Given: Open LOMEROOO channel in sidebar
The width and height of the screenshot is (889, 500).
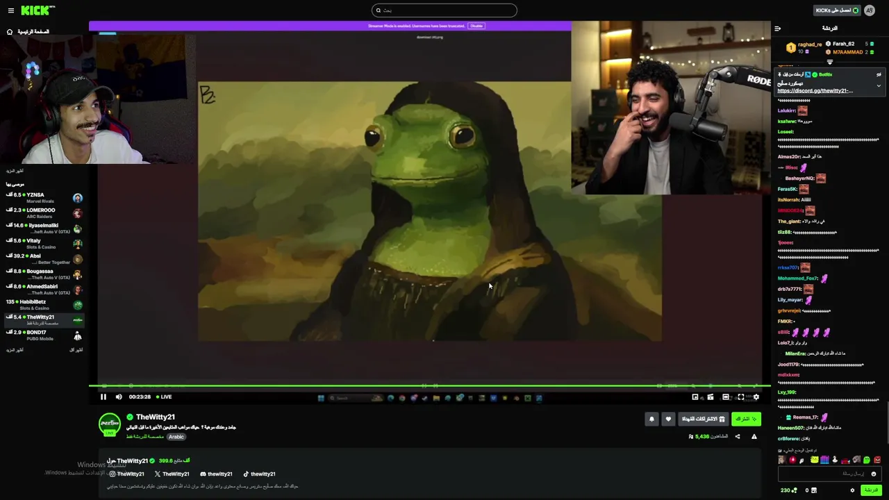Looking at the screenshot, I should pos(44,213).
